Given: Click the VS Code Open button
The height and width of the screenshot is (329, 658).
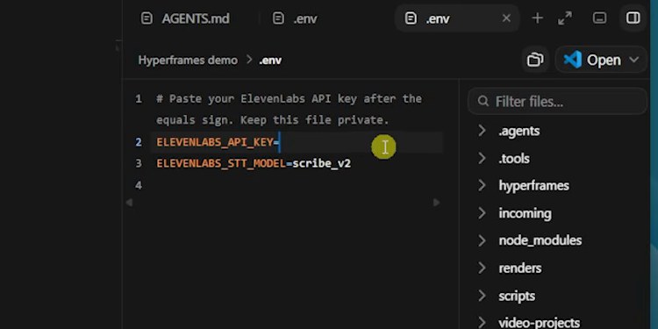Looking at the screenshot, I should (591, 60).
